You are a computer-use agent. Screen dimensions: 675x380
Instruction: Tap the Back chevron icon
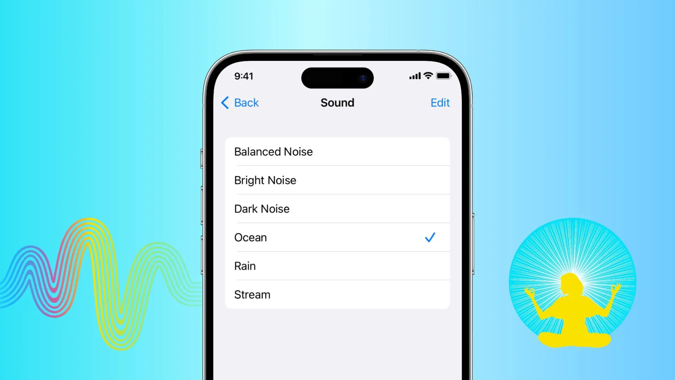[x=225, y=102]
